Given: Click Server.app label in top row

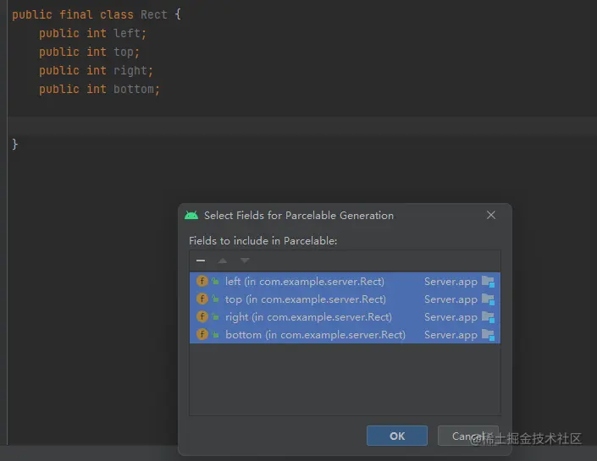Looking at the screenshot, I should coord(451,299).
